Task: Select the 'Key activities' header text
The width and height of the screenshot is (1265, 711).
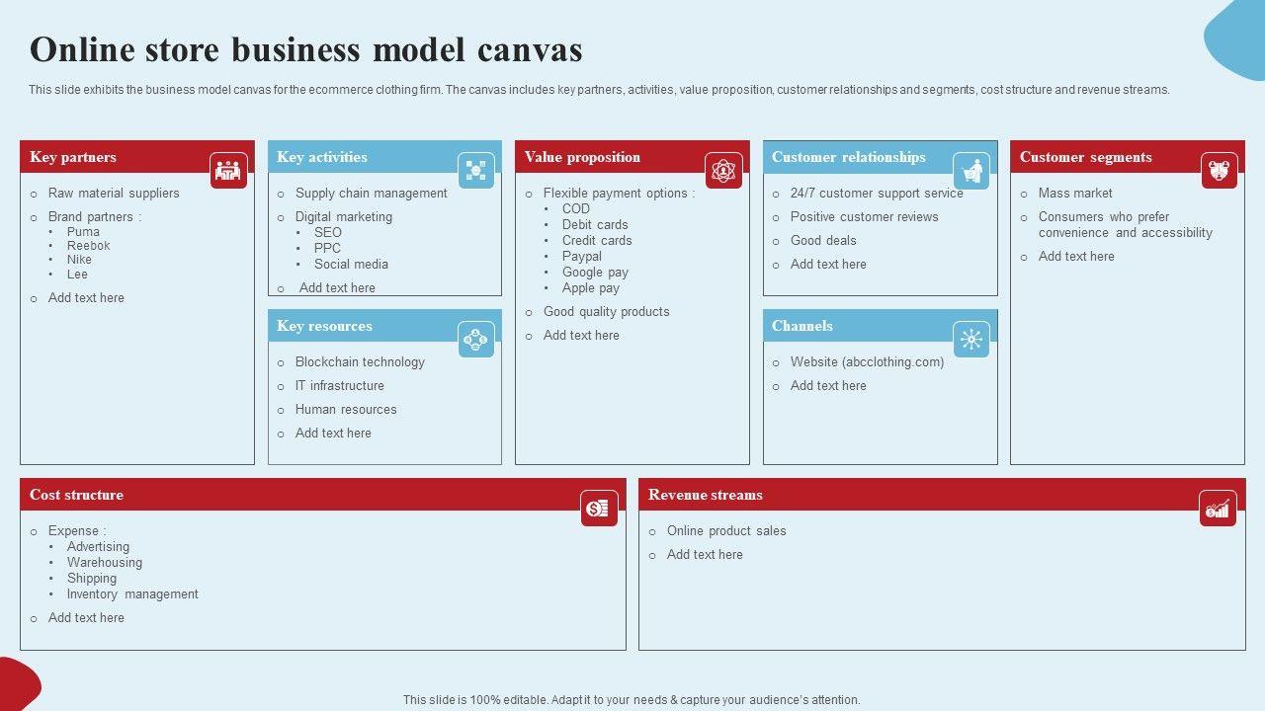Action: pos(322,157)
